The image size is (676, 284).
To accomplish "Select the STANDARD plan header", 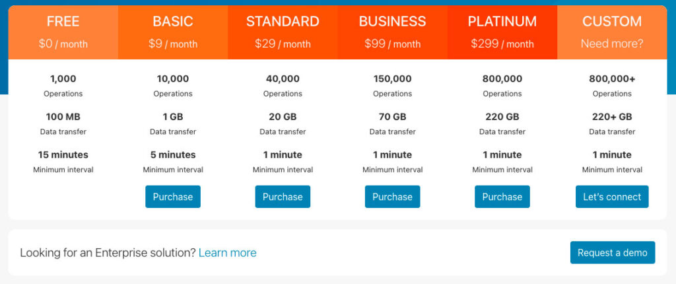I will click(283, 32).
